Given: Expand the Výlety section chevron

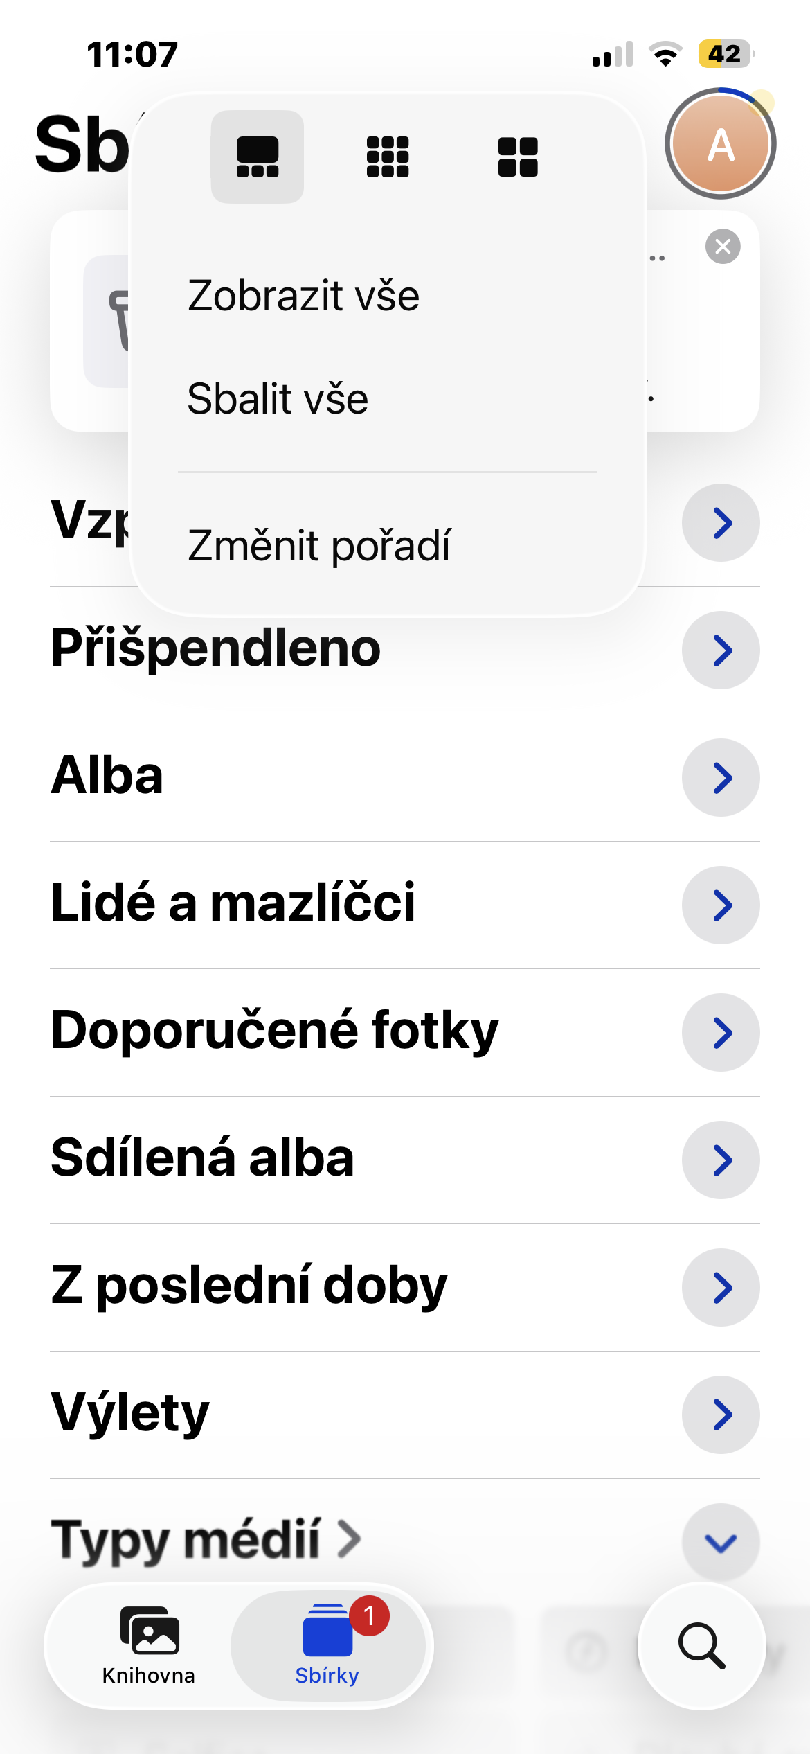Looking at the screenshot, I should [x=721, y=1415].
